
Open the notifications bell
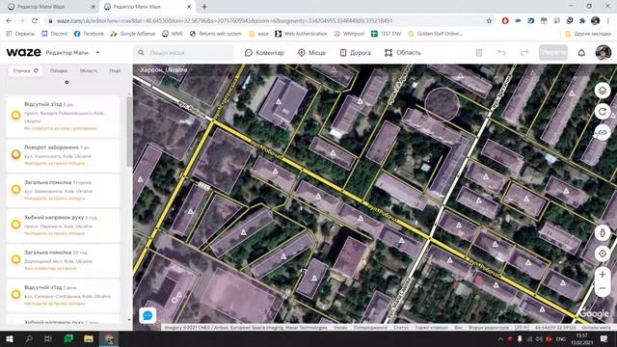[x=581, y=53]
